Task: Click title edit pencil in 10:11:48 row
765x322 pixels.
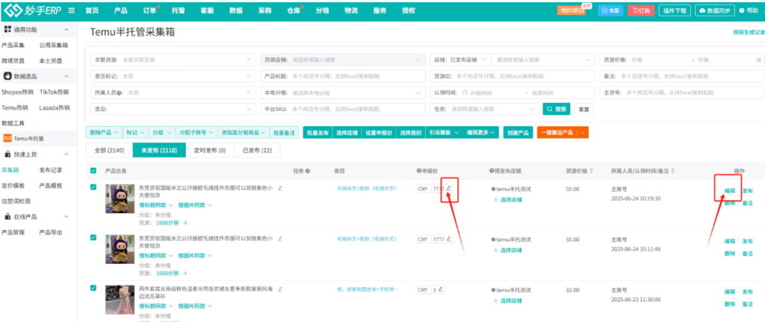Action: [281, 239]
